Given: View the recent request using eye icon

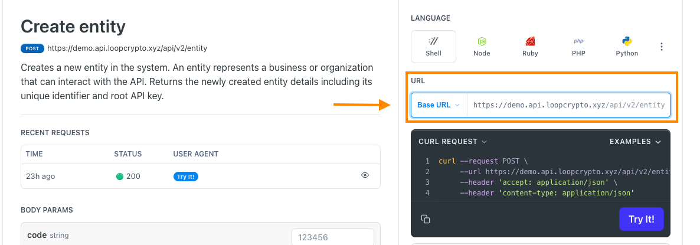Looking at the screenshot, I should click(x=365, y=175).
